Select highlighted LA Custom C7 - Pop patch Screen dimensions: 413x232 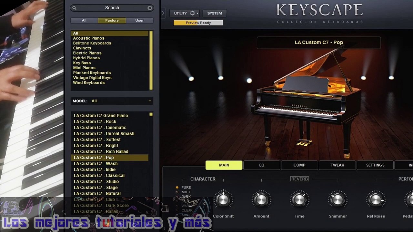[110, 158]
